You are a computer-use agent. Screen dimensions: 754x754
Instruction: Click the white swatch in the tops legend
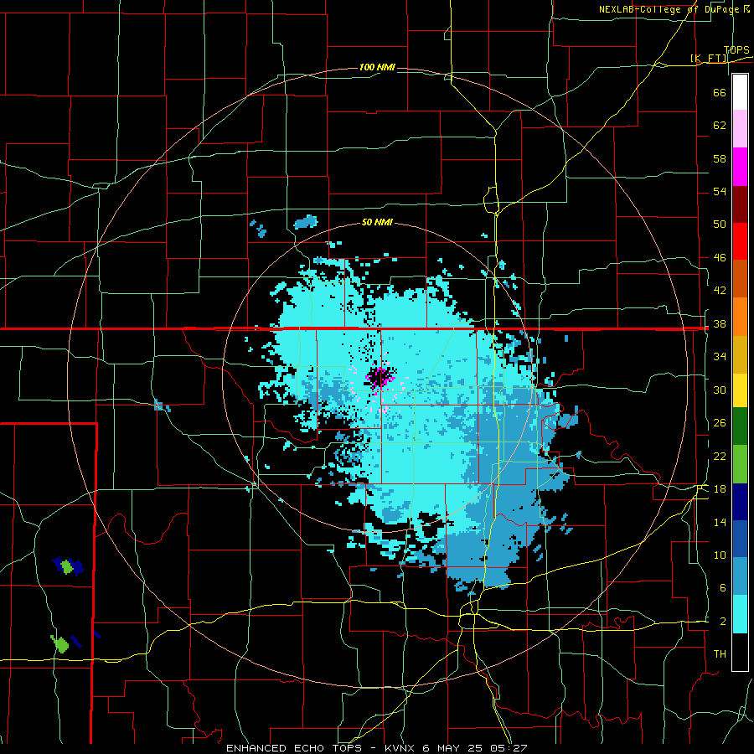point(740,92)
